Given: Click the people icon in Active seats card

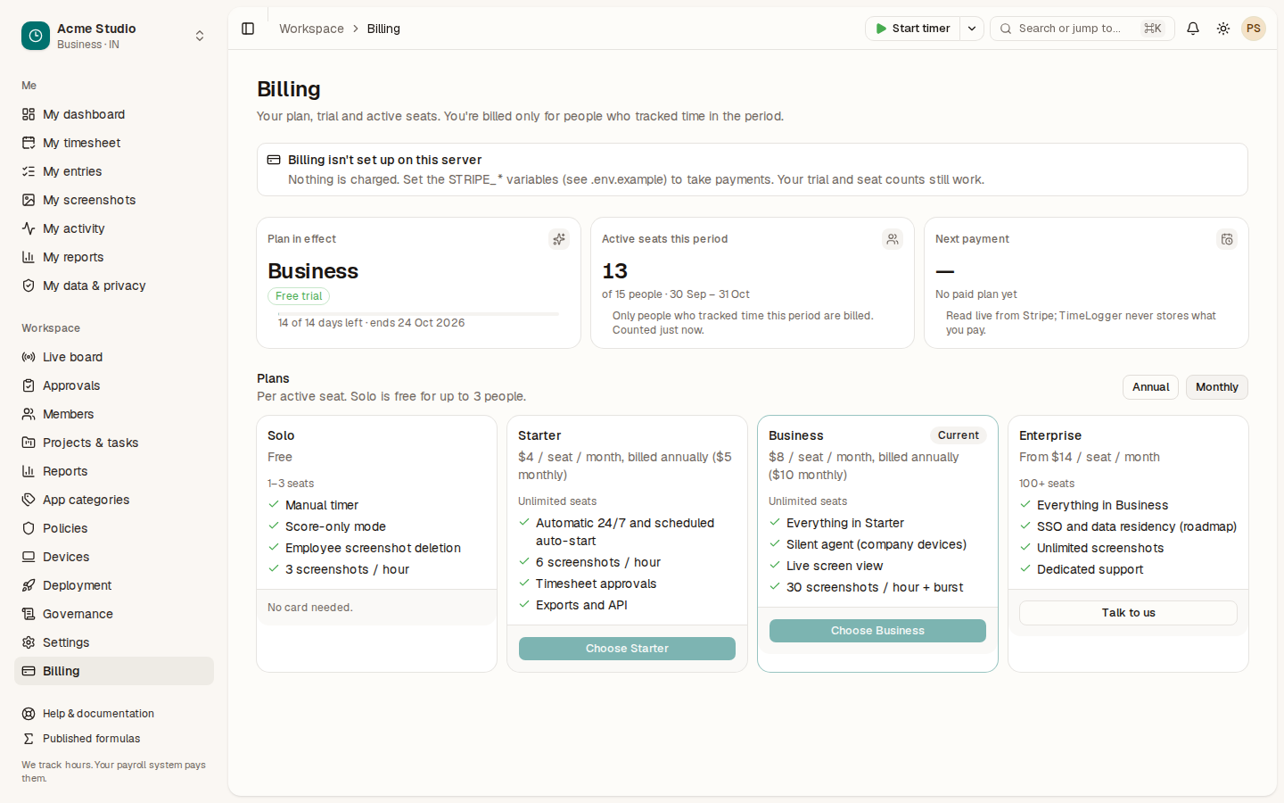Looking at the screenshot, I should click(893, 239).
